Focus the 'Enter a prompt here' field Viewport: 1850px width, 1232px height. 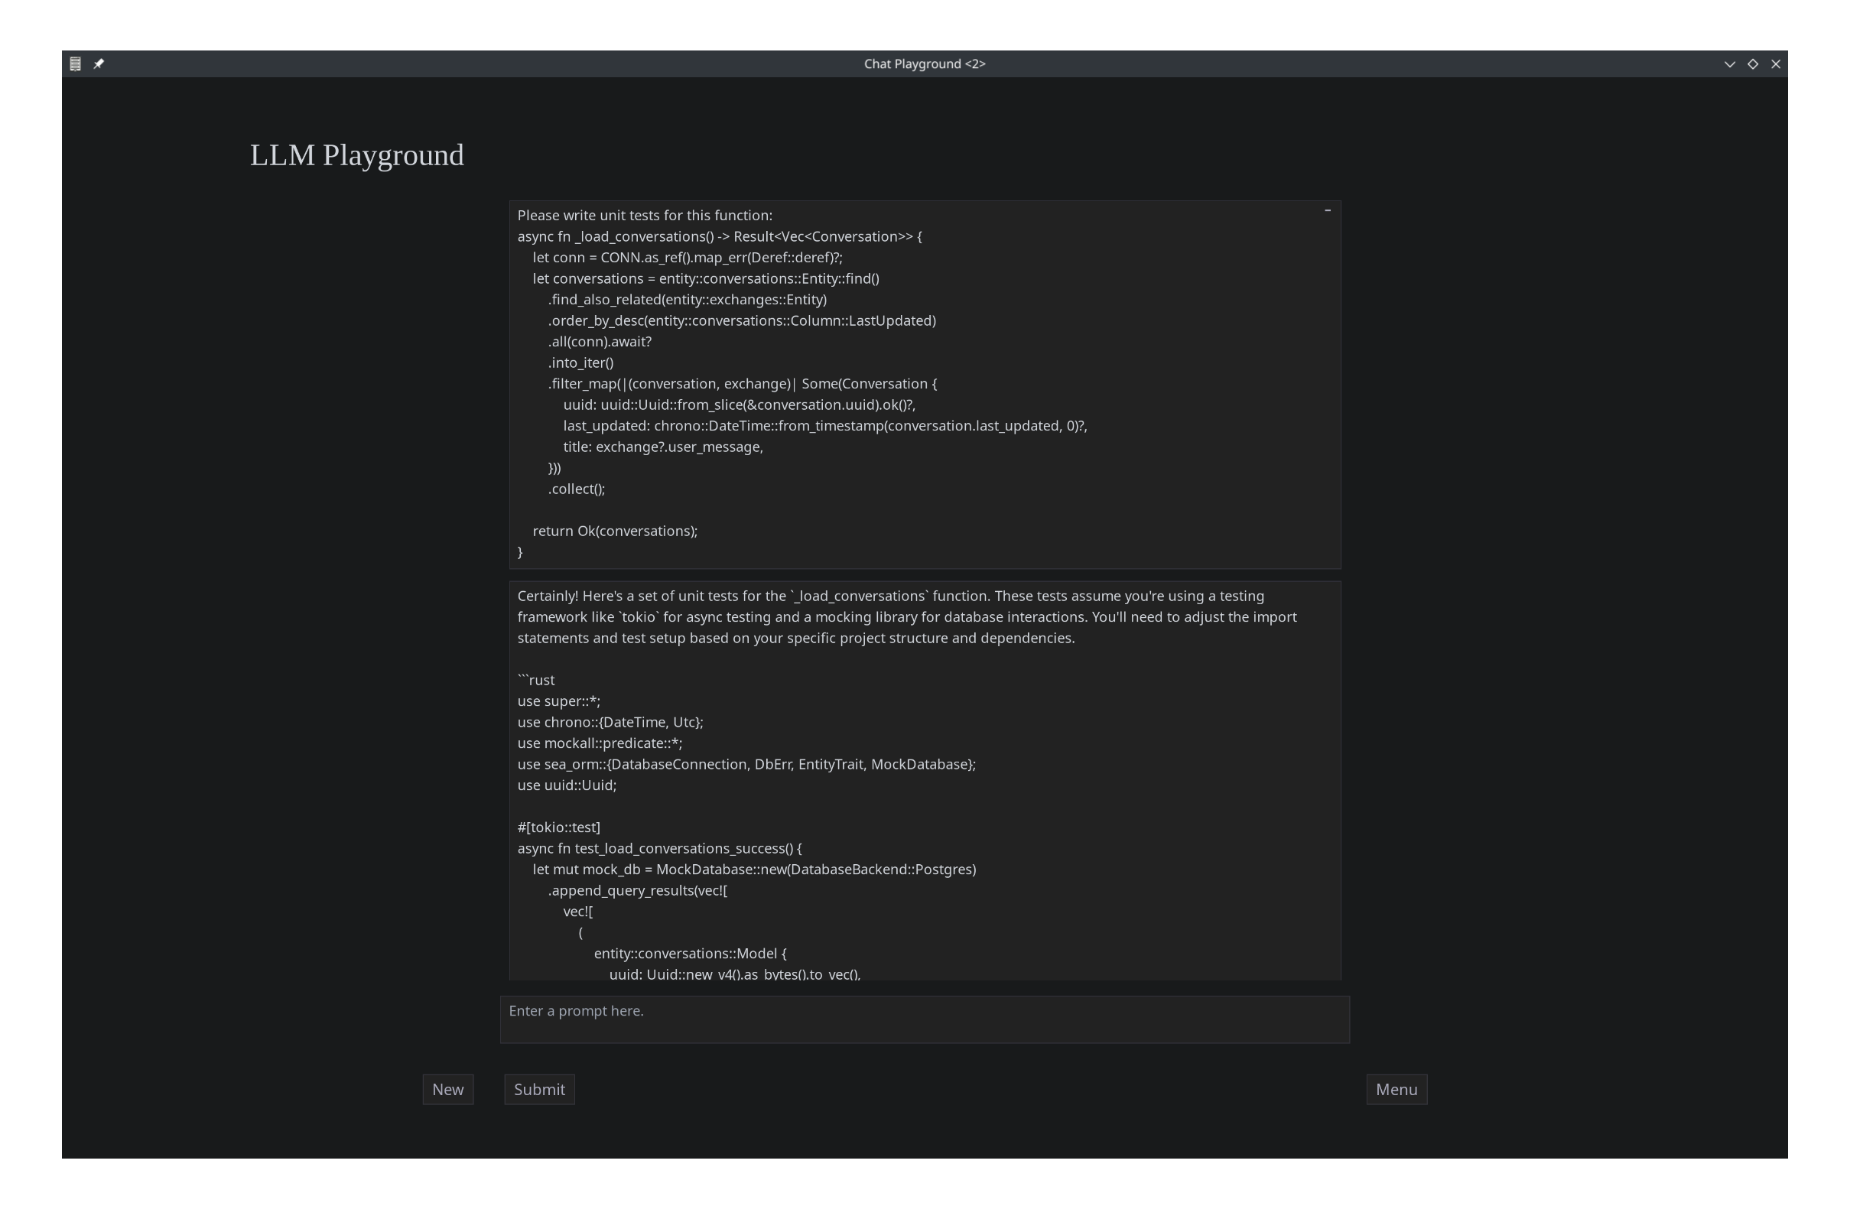(925, 1019)
